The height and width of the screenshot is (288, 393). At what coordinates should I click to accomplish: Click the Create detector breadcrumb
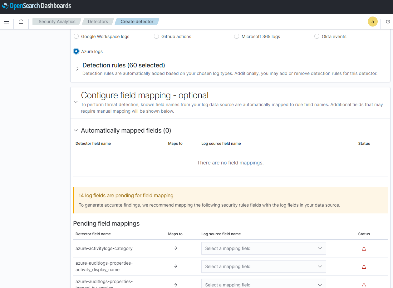tap(137, 21)
